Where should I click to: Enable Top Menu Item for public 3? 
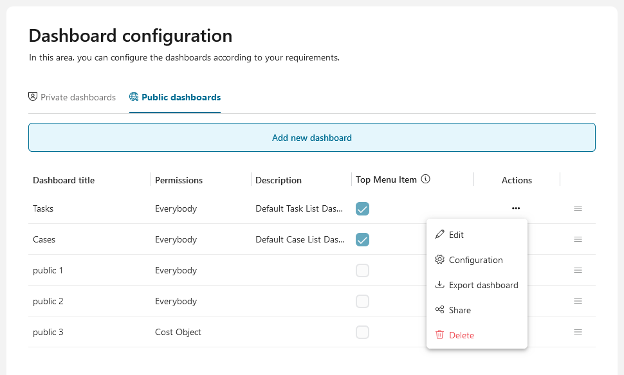pos(362,332)
